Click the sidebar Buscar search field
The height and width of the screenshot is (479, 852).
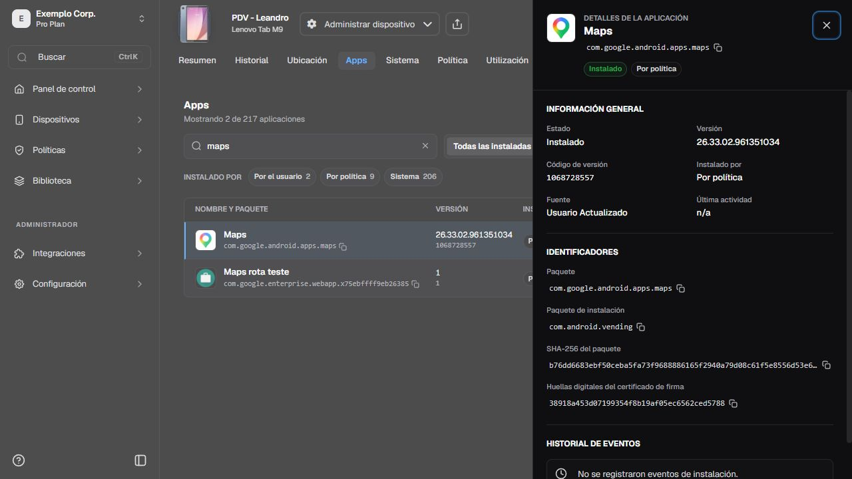(x=79, y=57)
